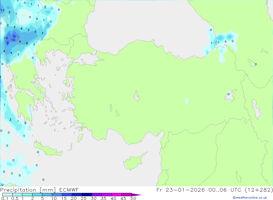Click the purple arrow tip above 50 mm
This screenshot has height=200, width=273.
(136, 195)
